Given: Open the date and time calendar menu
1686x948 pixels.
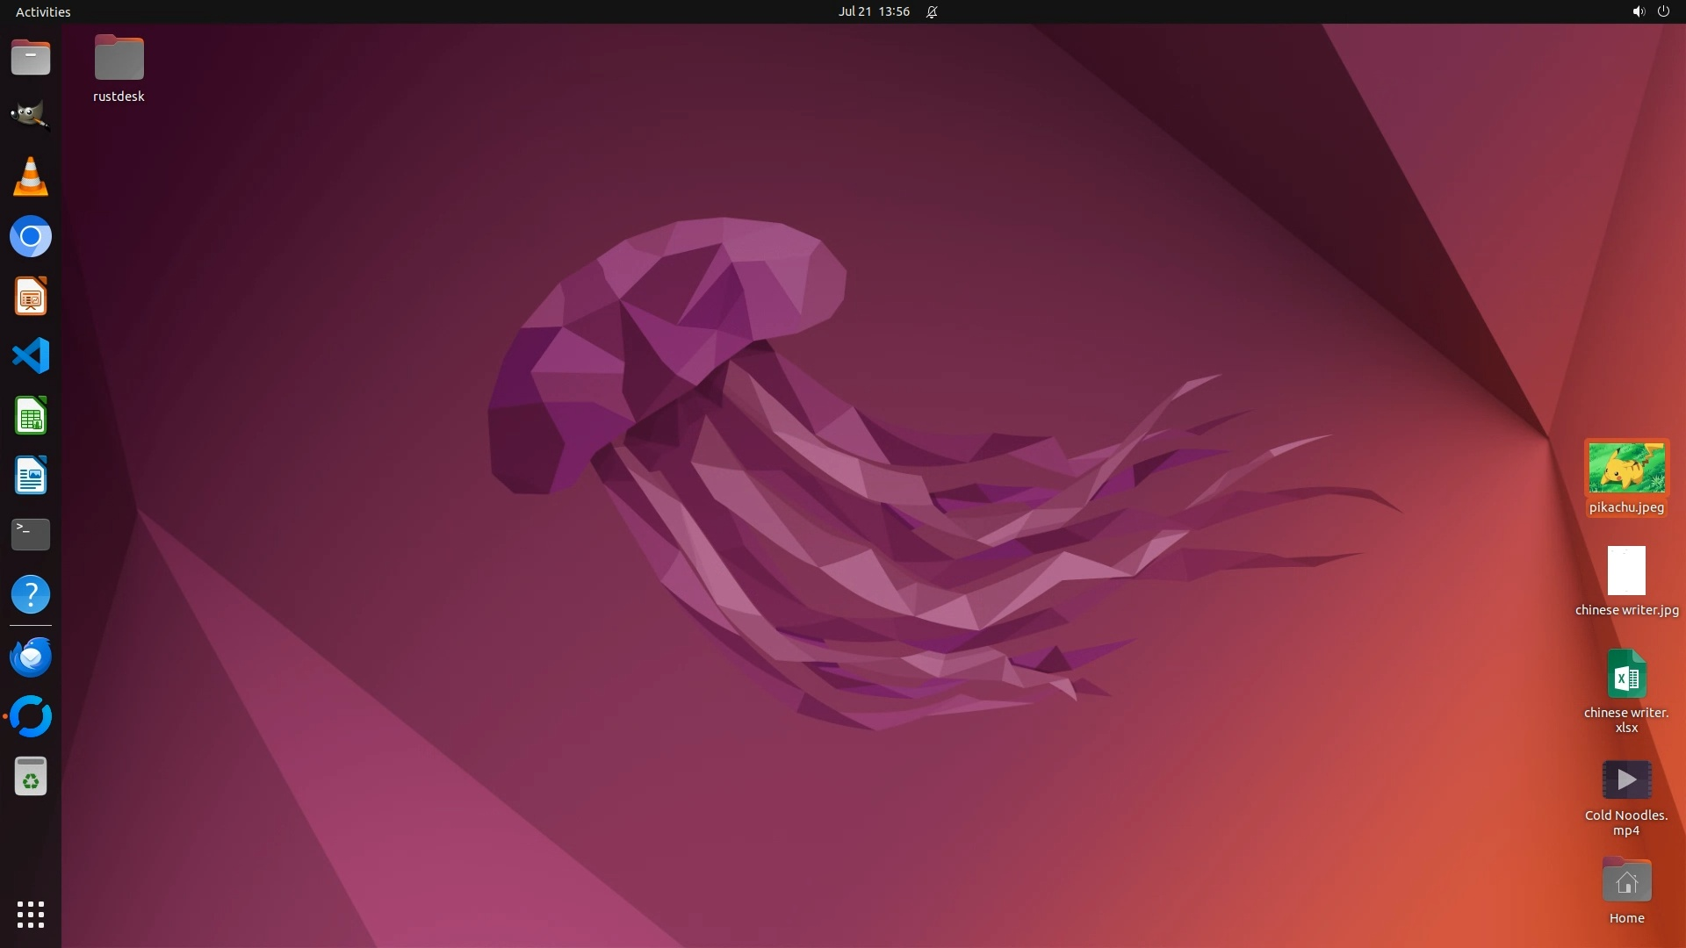Looking at the screenshot, I should tap(873, 11).
